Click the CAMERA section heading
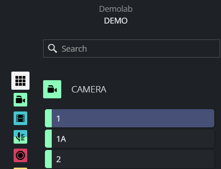Image resolution: width=221 pixels, height=169 pixels. tap(89, 89)
